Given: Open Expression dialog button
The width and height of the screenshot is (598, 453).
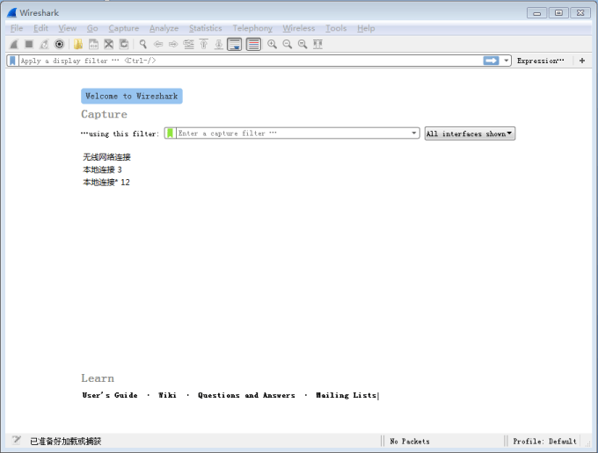Looking at the screenshot, I should point(541,61).
